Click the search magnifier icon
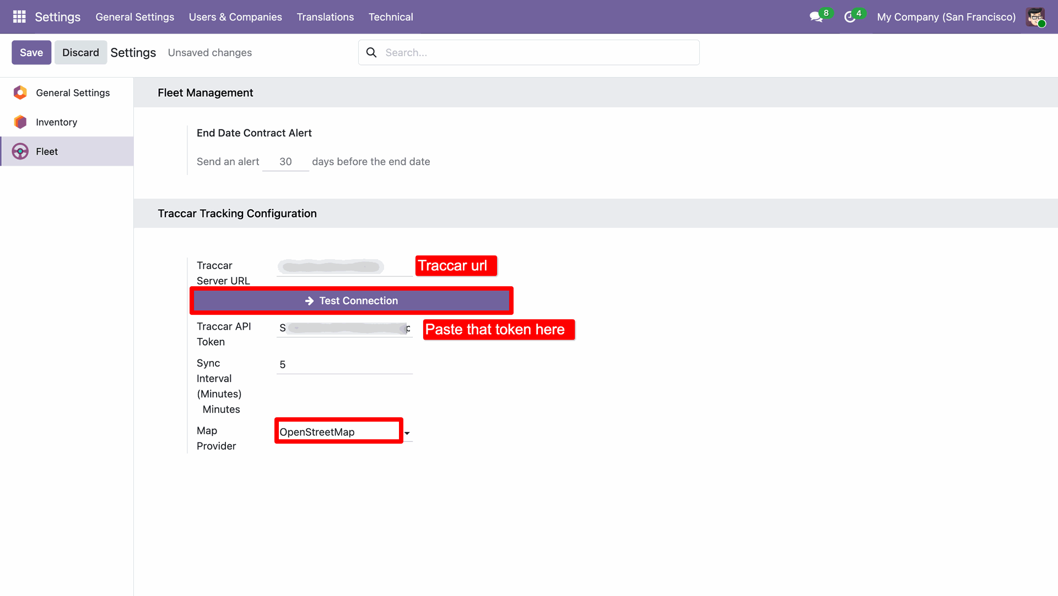This screenshot has height=596, width=1058. click(x=371, y=52)
